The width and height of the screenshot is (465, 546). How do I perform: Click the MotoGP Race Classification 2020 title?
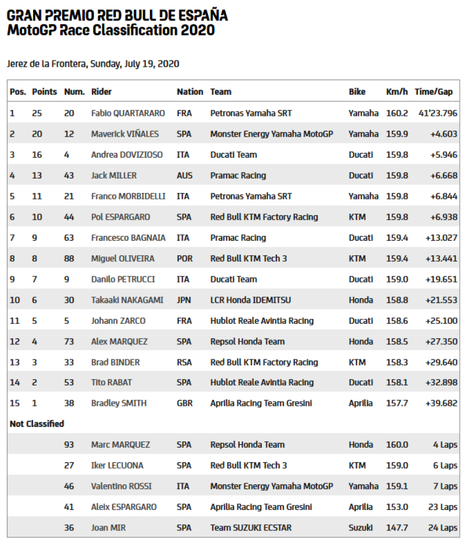[111, 30]
